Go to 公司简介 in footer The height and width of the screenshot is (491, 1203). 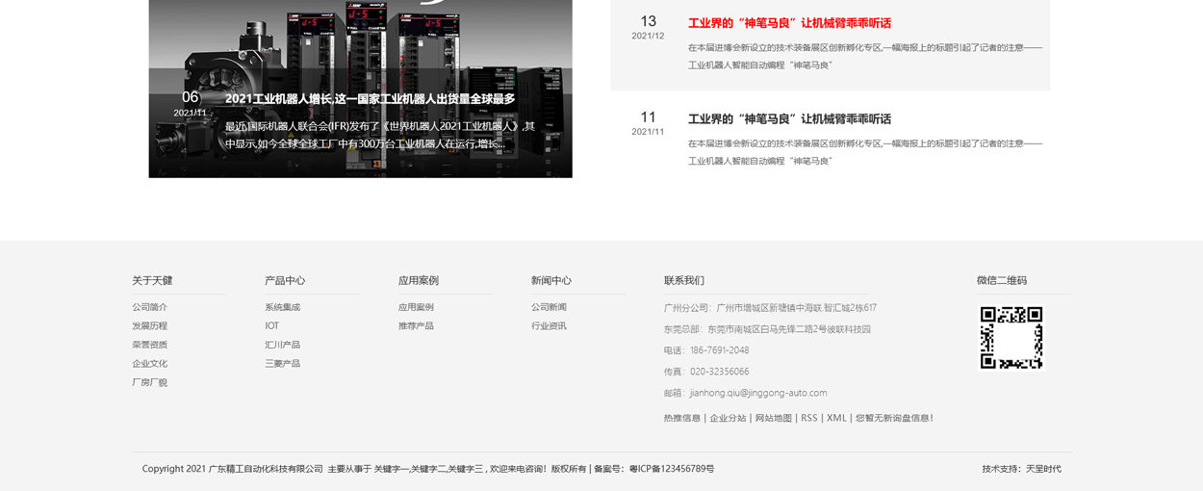149,307
